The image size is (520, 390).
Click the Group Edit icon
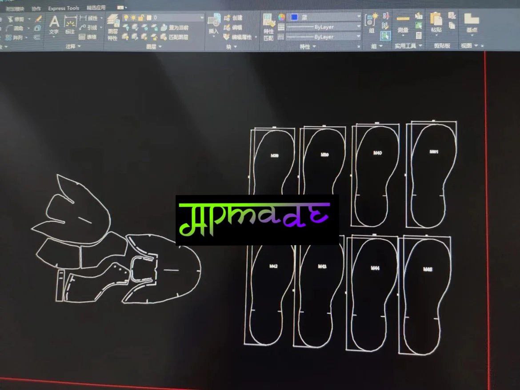[x=385, y=26]
